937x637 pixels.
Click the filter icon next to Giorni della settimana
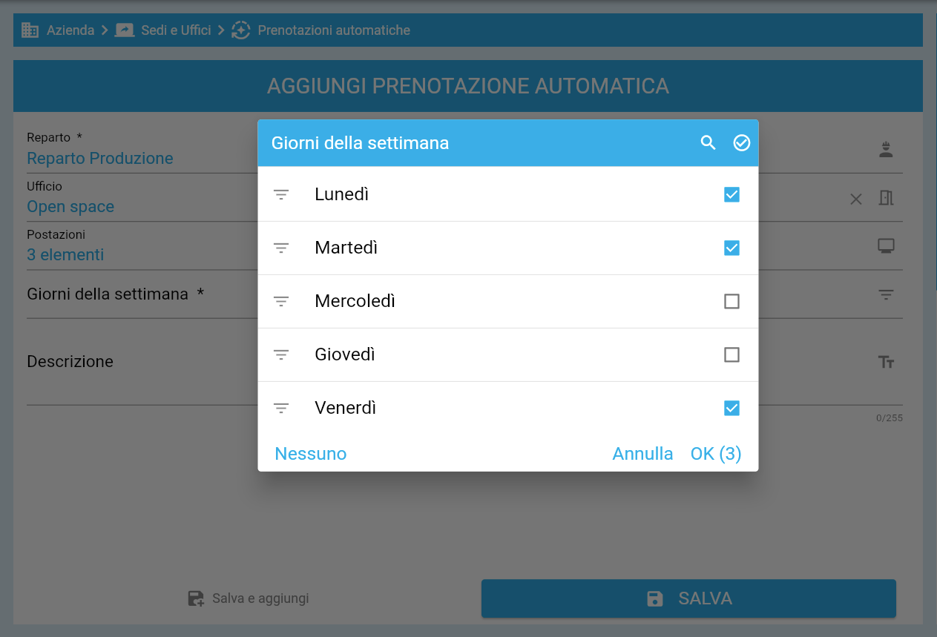(x=886, y=294)
